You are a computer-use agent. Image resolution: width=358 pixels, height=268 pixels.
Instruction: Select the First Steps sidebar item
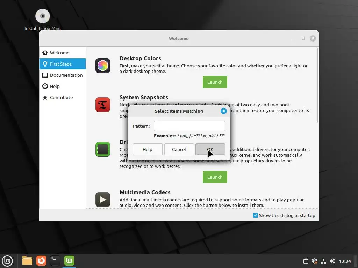[x=63, y=64]
